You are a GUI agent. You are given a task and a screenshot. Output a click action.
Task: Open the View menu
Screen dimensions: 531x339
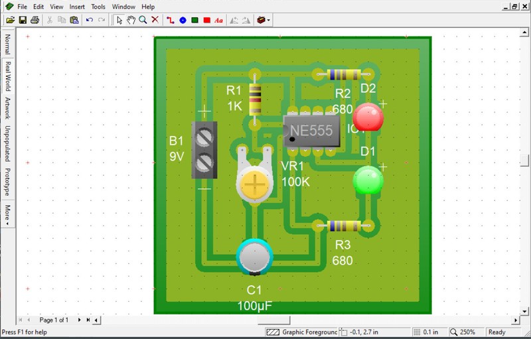[x=56, y=7]
